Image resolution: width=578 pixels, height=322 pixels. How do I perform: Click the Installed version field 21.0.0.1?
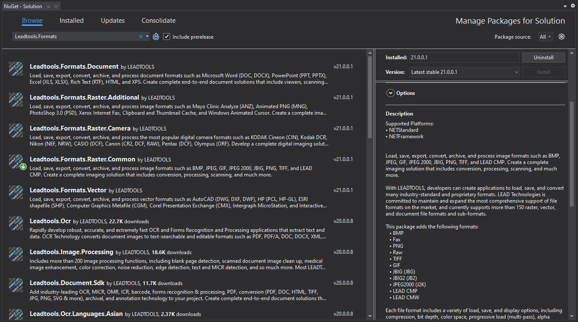coord(465,58)
